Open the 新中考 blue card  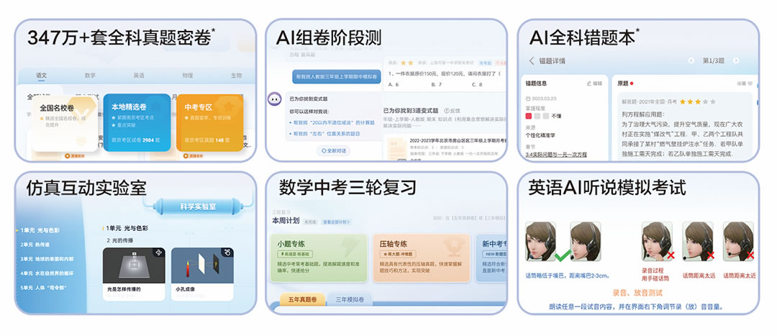coord(491,258)
